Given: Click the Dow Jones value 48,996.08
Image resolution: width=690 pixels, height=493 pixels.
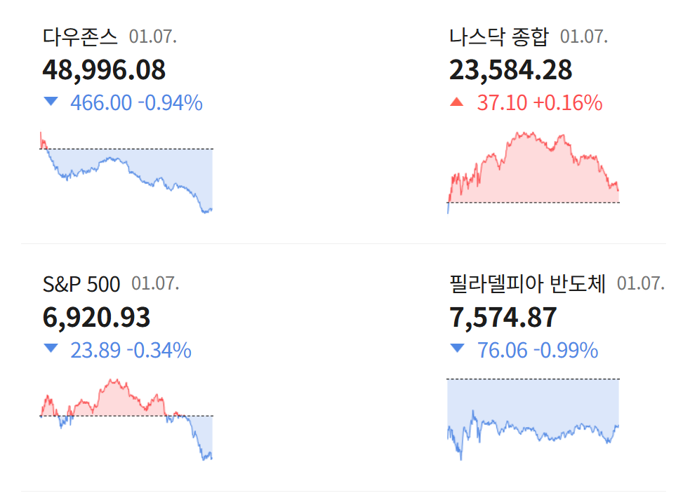Looking at the screenshot, I should (x=104, y=69).
